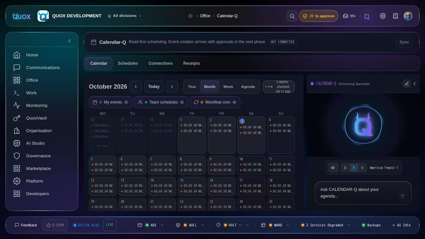Select the Q voice mode option
425x239 pixels.
pos(345,168)
